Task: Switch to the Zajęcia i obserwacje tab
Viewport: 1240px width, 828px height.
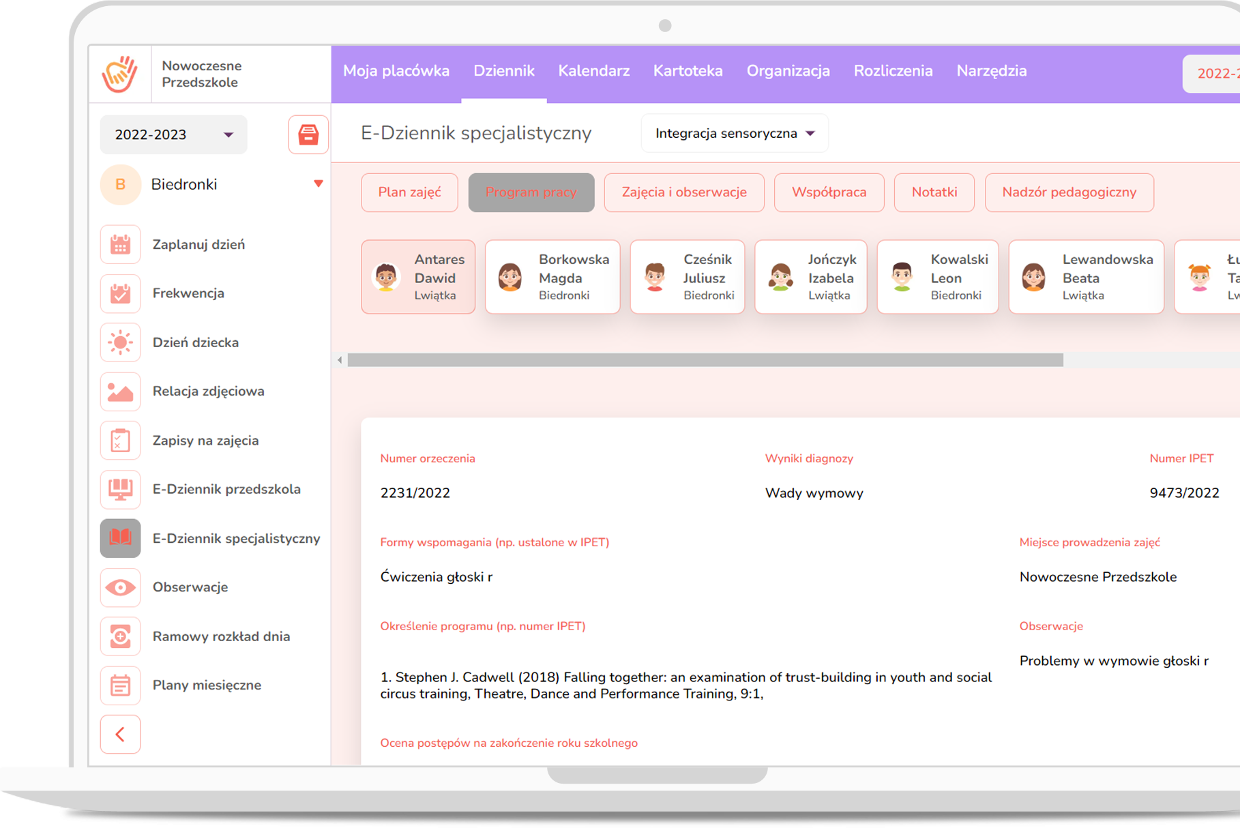Action: point(683,192)
